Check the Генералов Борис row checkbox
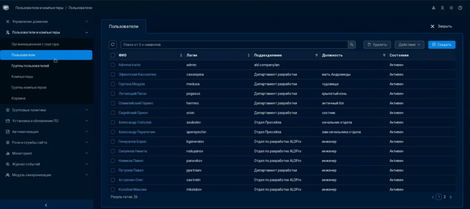The height and width of the screenshot is (209, 470). tap(113, 141)
